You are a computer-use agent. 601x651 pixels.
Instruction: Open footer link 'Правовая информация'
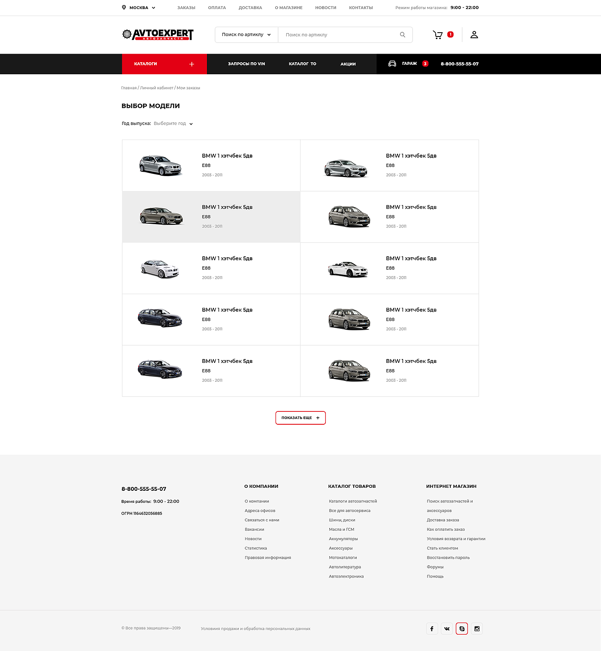click(268, 558)
